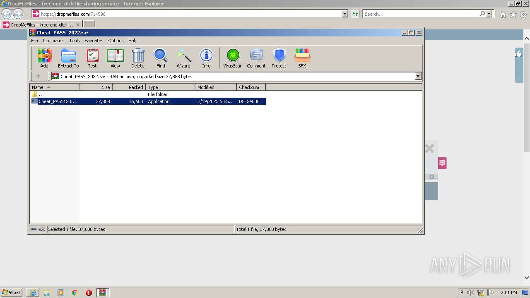Click the IE search box
This screenshot has width=530, height=298.
421,14
